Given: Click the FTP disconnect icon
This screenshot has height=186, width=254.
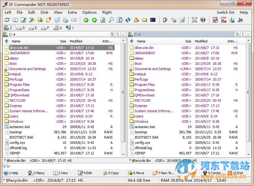Looking at the screenshot, I should (224, 20).
